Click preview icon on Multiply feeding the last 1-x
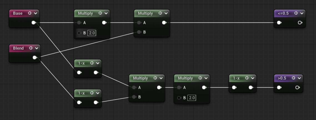The width and height of the screenshot is (316, 120). coord(200,78)
